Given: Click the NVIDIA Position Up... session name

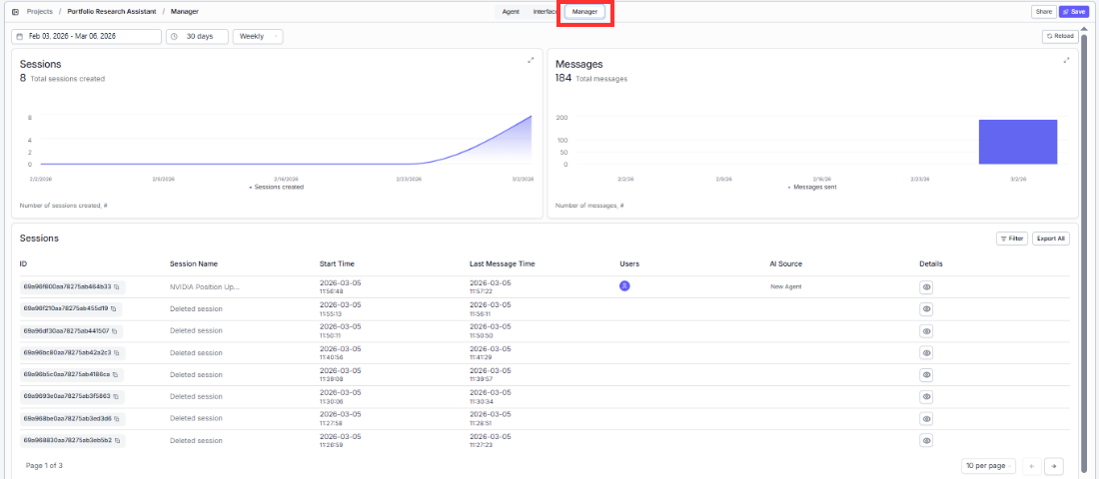Looking at the screenshot, I should (205, 287).
